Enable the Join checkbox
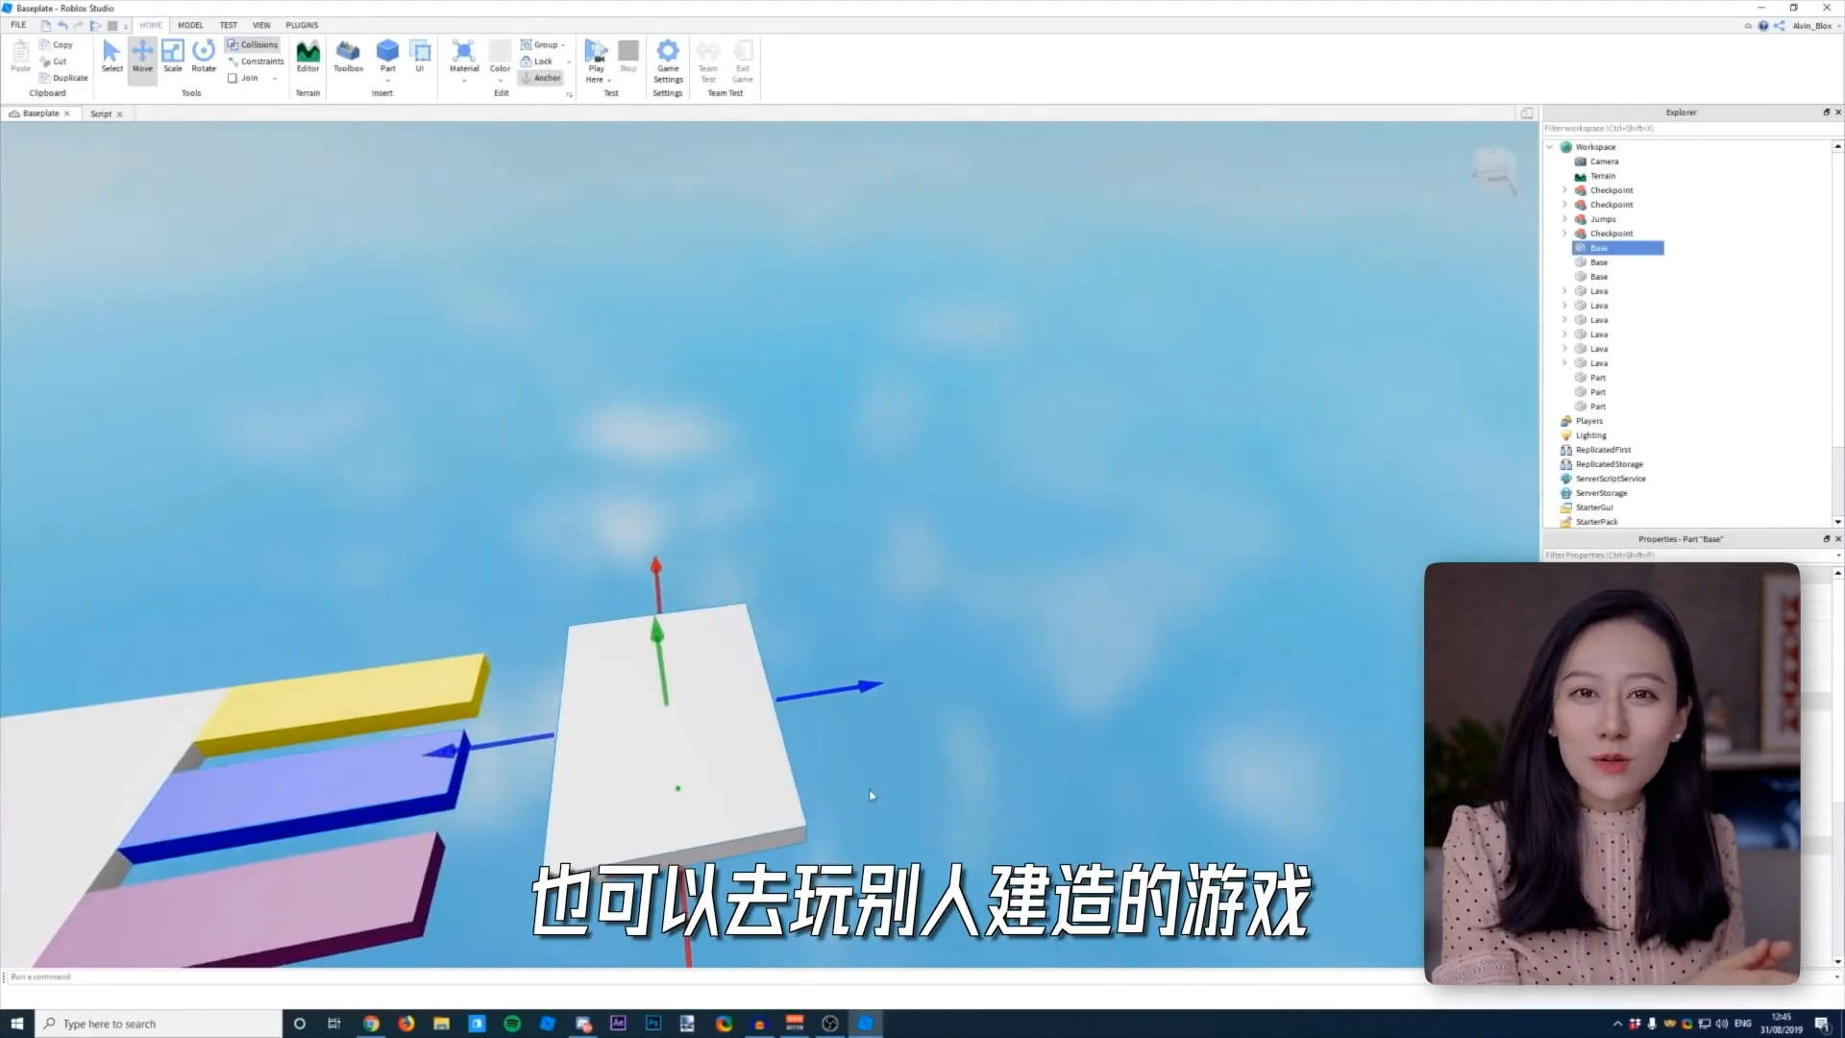1845x1038 pixels. [x=233, y=78]
